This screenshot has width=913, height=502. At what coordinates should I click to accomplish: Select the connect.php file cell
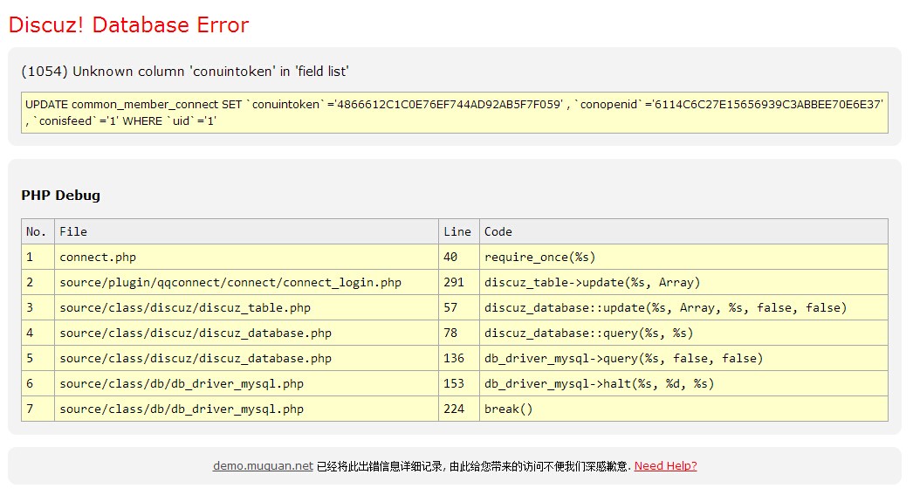(x=98, y=257)
